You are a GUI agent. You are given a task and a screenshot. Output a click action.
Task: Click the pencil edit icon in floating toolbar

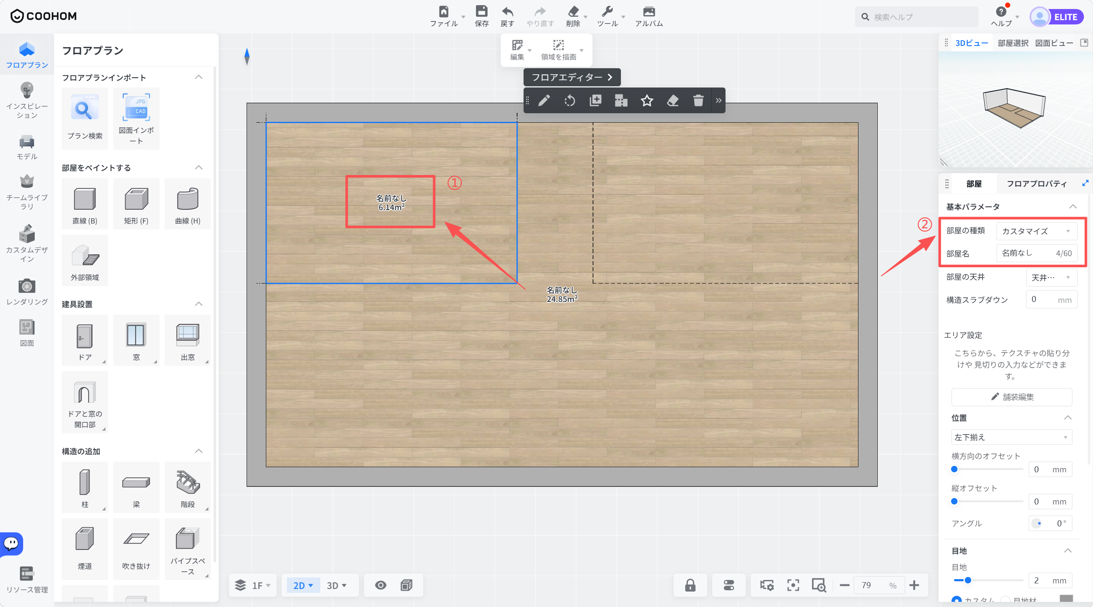coord(544,101)
